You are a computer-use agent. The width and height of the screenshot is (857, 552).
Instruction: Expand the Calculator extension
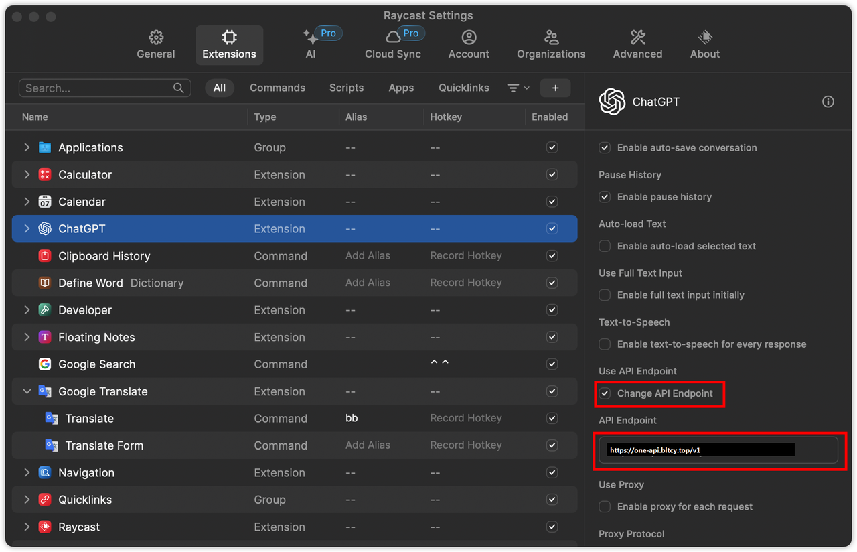point(27,174)
